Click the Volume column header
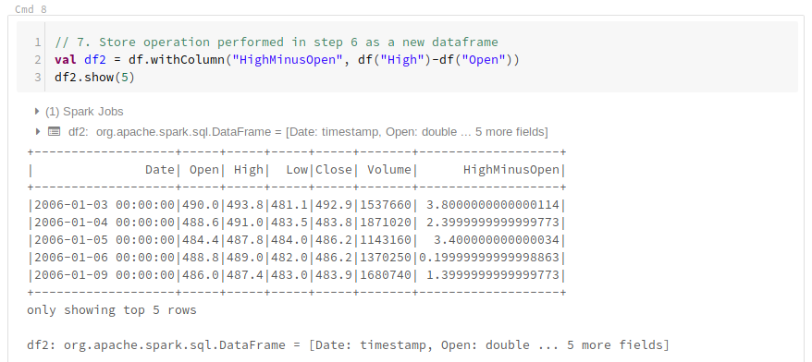Screen dimensions: 812x362 pos(389,170)
